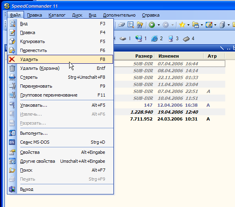Click the drive icon in main toolbar

(x=122, y=25)
